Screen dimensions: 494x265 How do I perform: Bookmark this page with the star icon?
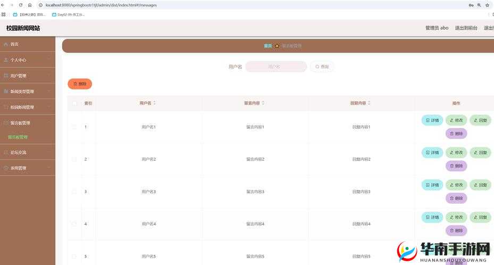point(487,5)
